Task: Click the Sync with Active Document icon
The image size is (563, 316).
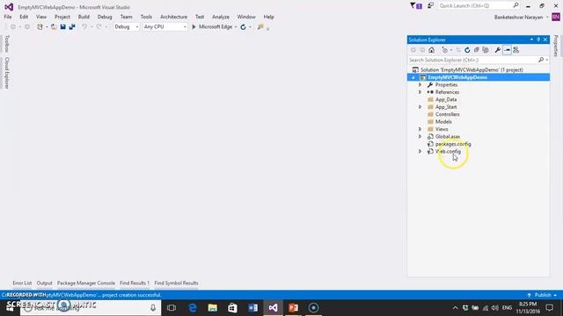Action: pos(458,50)
